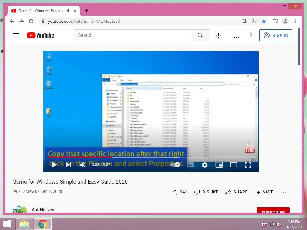Open the YouTube hamburger guide menu

tap(16, 35)
